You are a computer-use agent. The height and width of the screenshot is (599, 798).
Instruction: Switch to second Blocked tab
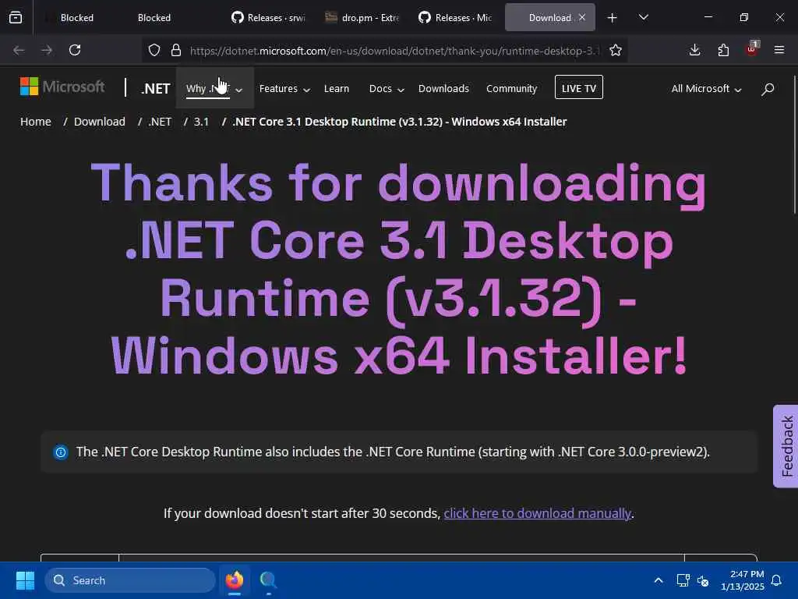tap(154, 18)
